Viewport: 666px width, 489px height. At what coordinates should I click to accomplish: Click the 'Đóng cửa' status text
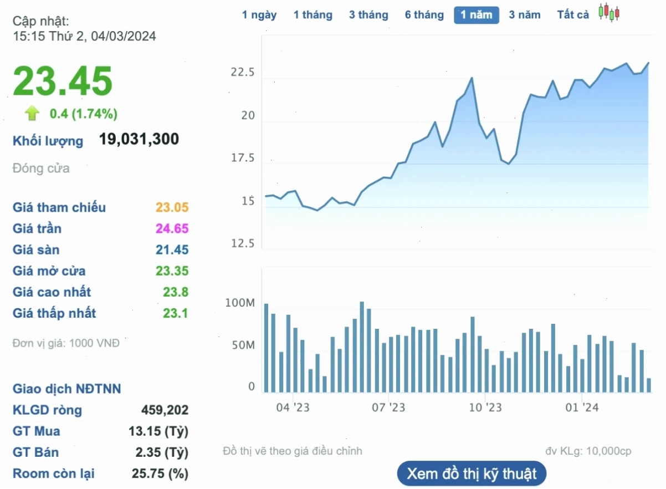click(x=41, y=168)
